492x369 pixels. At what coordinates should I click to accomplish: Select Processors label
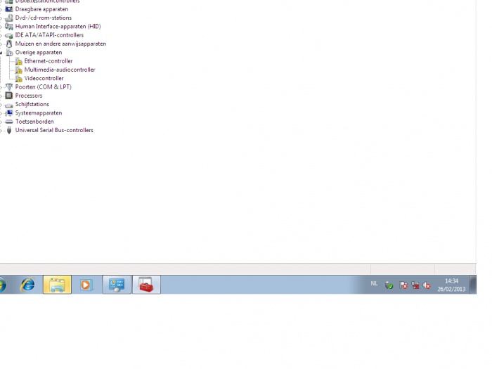pos(29,96)
